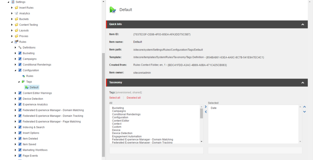The image size is (313, 160).
Task: Select Bucketing in the All list
Action: click(118, 108)
